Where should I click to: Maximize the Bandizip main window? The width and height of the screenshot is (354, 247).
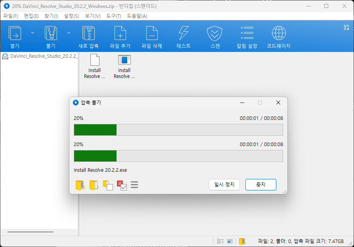tap(326, 6)
